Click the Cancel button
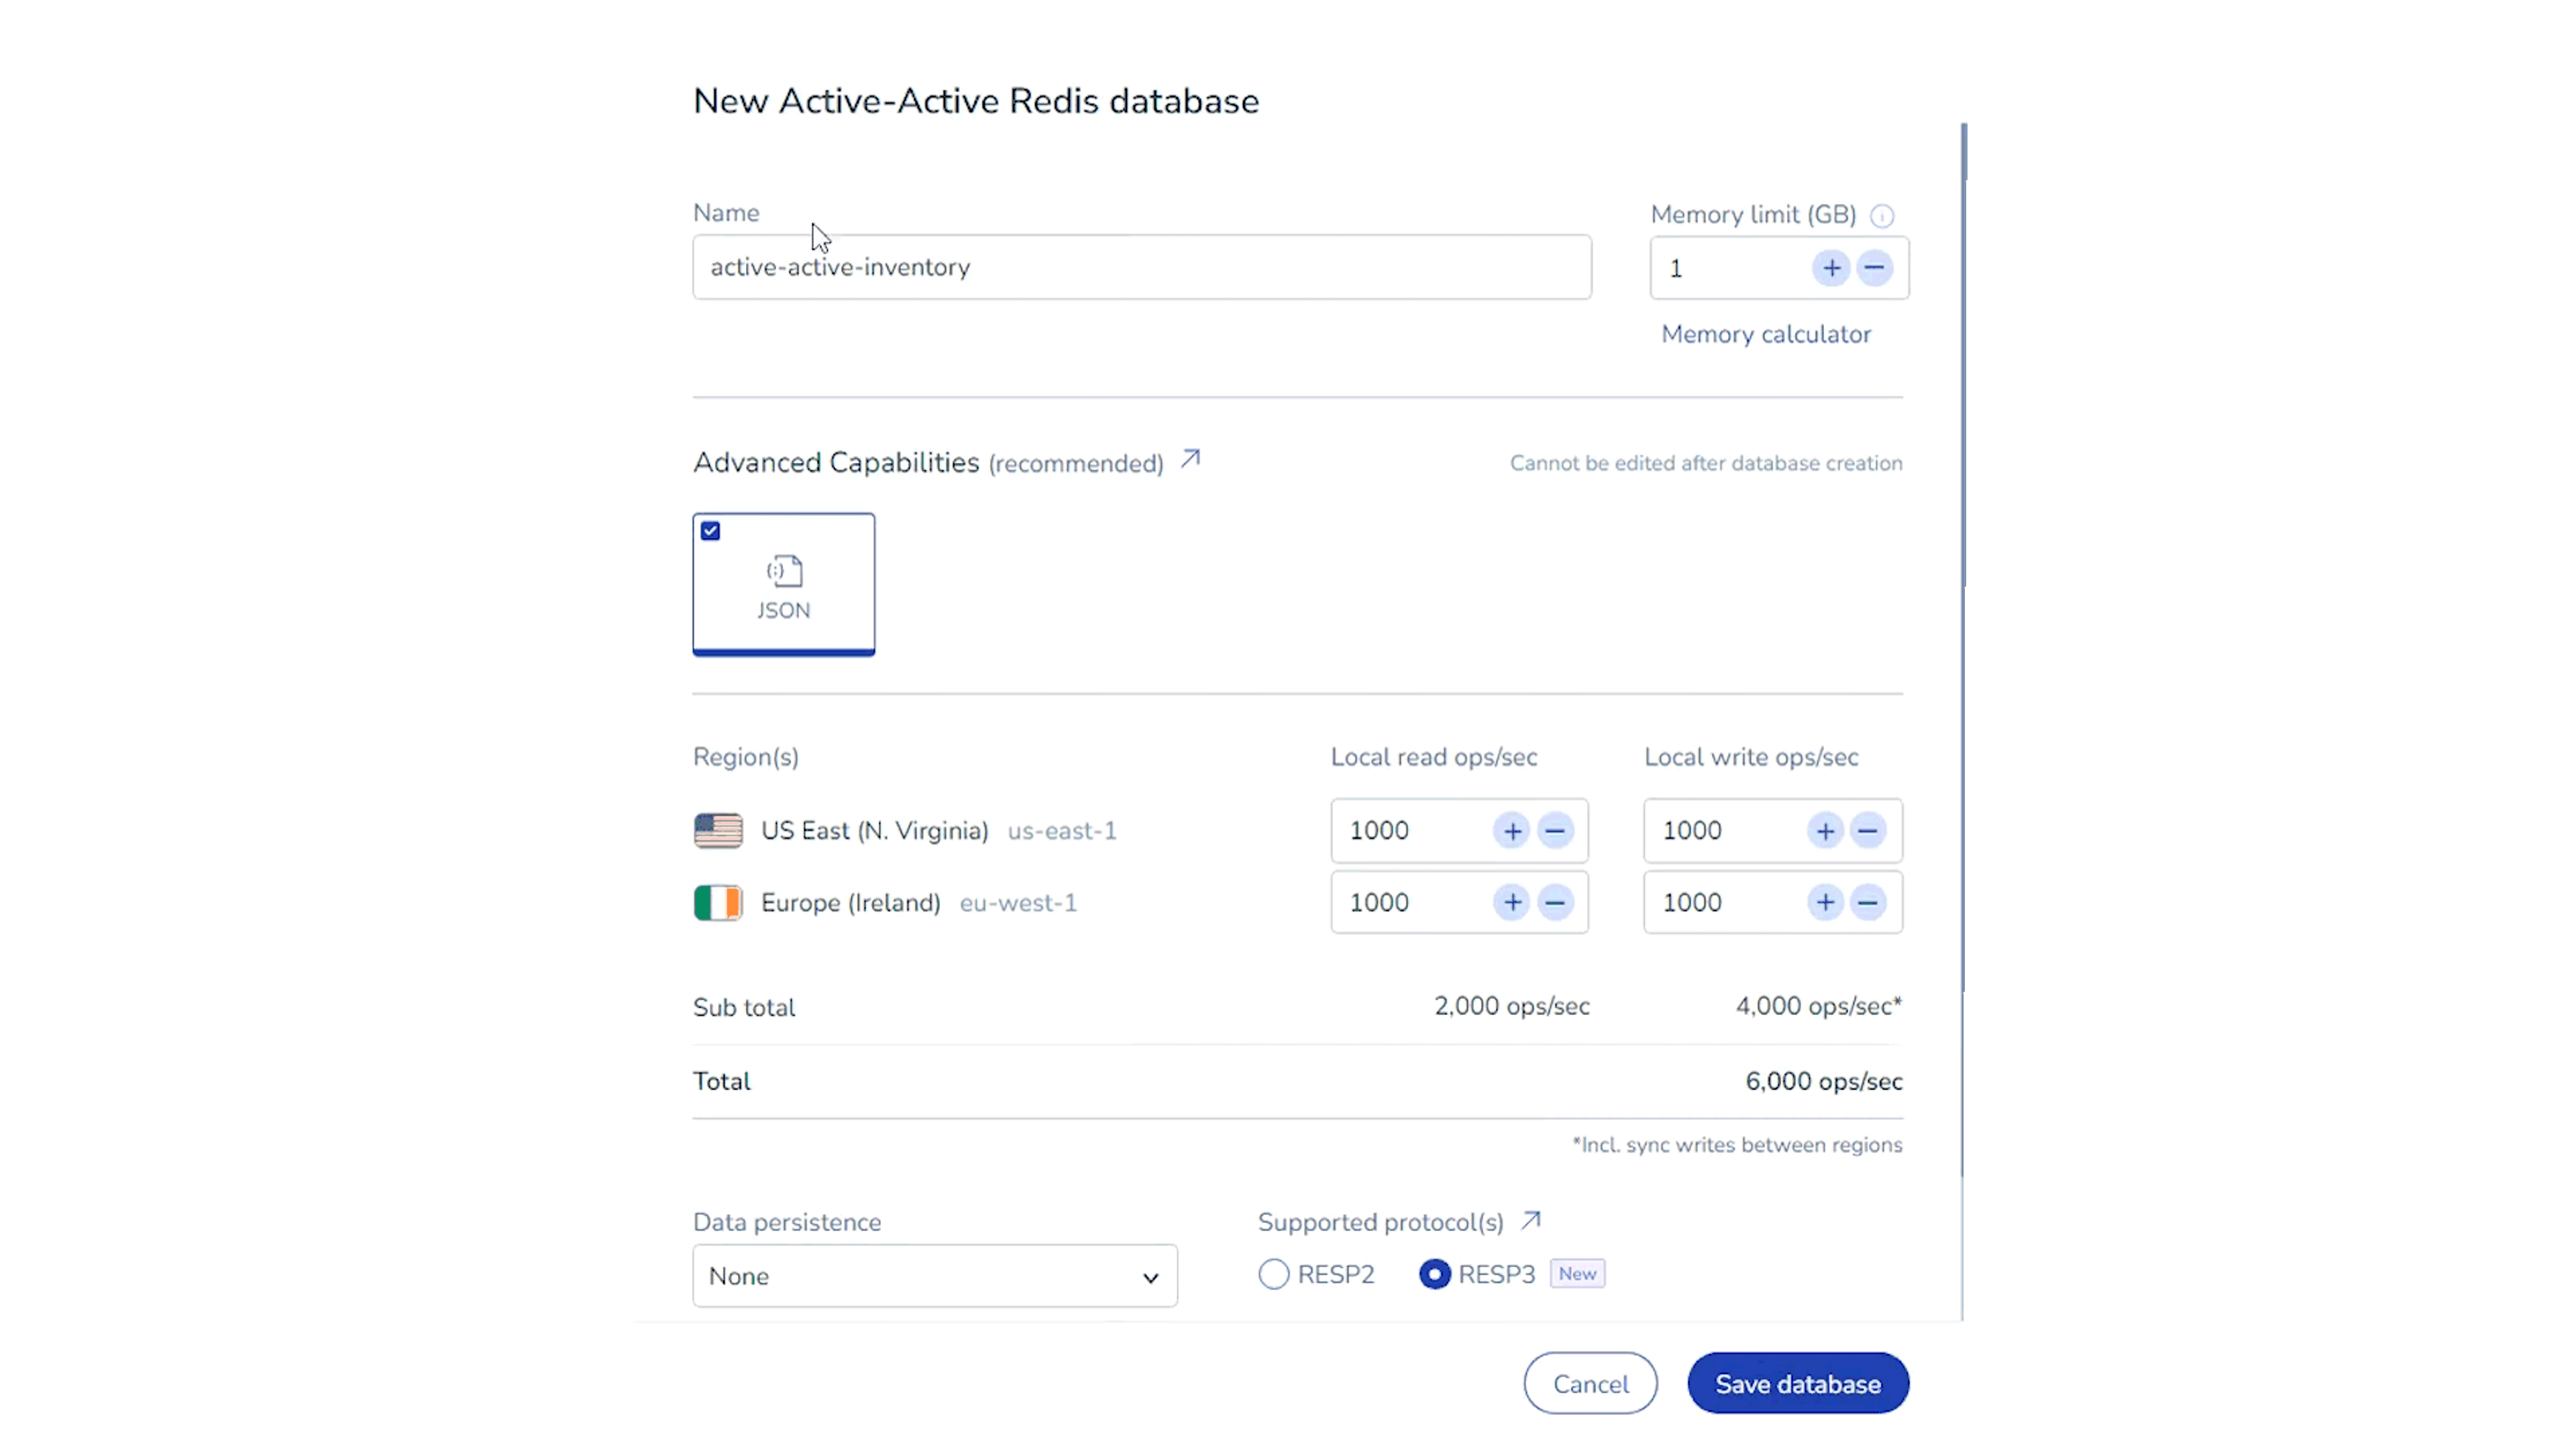2576x1449 pixels. click(x=1590, y=1384)
